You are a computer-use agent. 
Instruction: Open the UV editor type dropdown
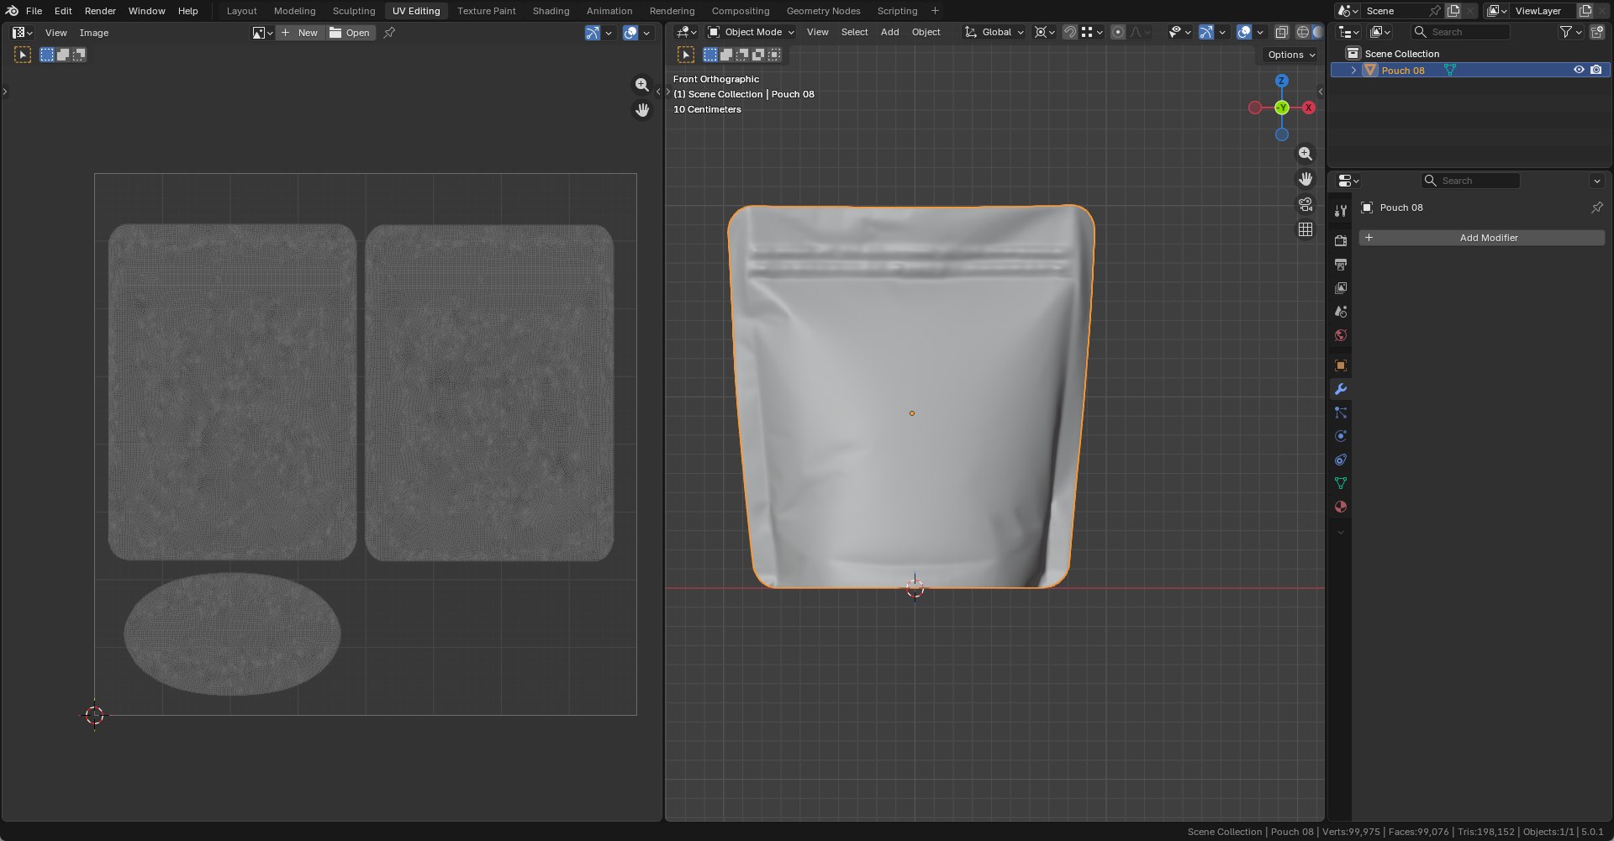pos(23,33)
